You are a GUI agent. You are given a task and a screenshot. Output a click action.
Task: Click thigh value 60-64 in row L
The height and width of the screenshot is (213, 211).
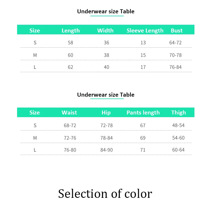pos(178,150)
